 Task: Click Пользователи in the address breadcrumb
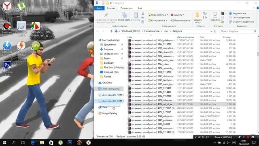[152, 31]
